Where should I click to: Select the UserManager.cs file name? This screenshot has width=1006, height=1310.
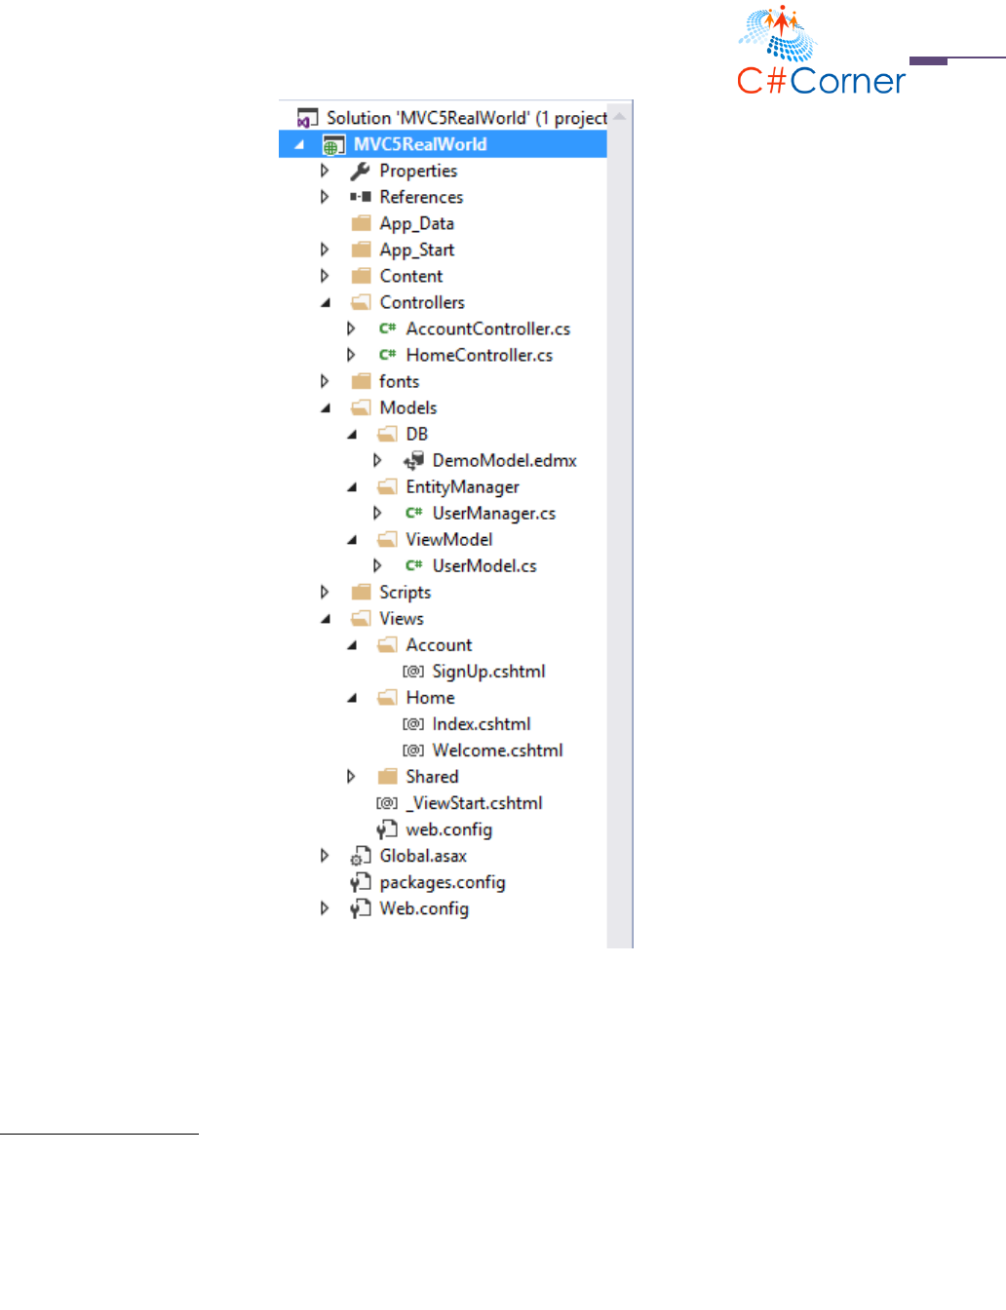494,513
